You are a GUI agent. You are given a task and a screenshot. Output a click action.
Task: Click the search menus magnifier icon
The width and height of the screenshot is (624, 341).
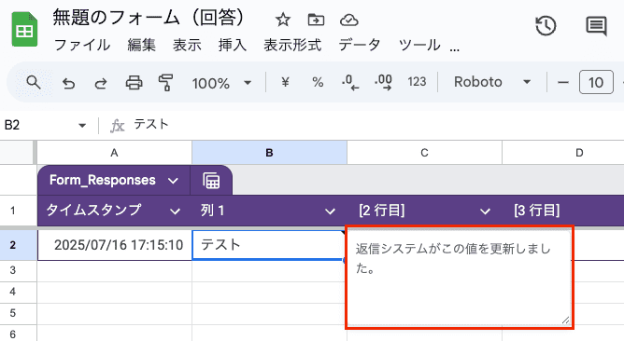(34, 83)
